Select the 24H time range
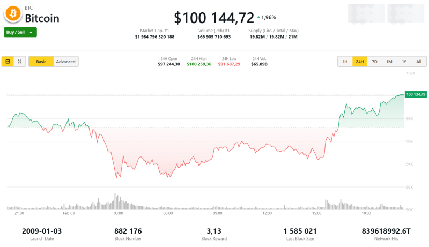The image size is (429, 247). pos(359,62)
